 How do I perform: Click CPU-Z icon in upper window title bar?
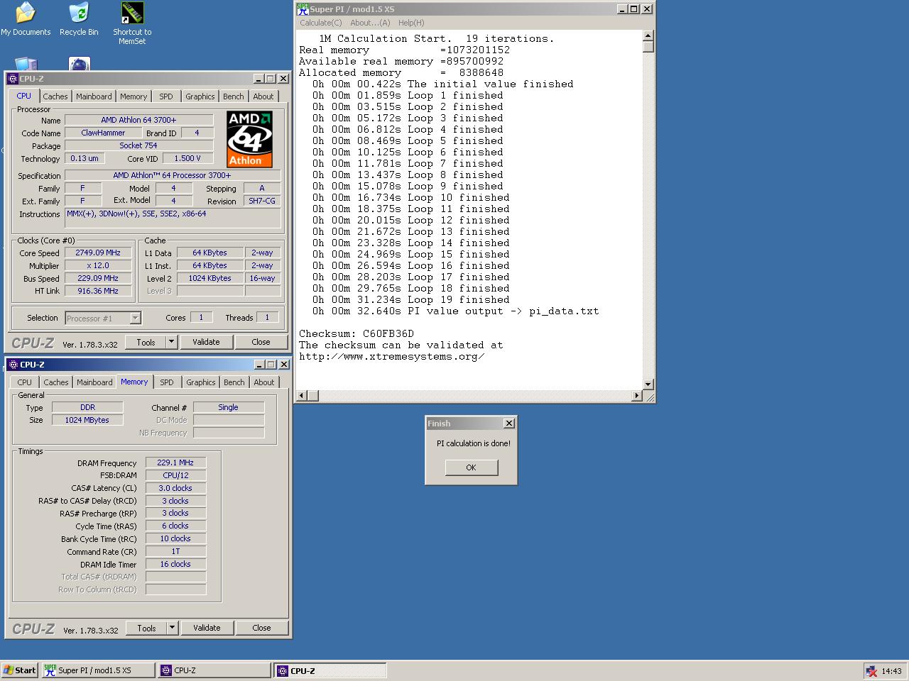(x=13, y=79)
